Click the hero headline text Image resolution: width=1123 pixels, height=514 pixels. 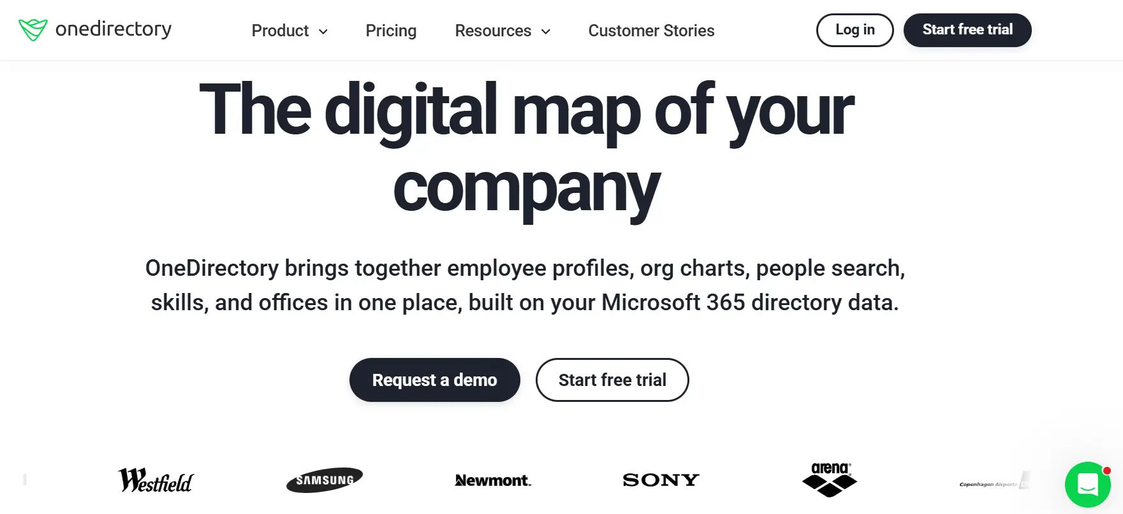point(525,146)
